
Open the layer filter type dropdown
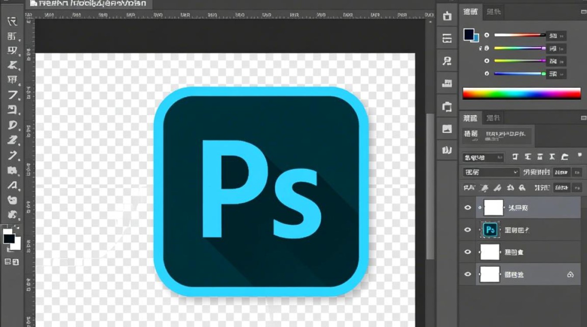click(x=483, y=157)
